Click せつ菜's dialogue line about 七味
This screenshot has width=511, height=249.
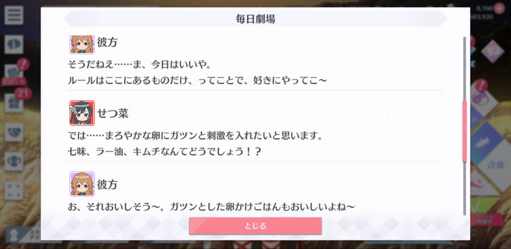coord(165,152)
